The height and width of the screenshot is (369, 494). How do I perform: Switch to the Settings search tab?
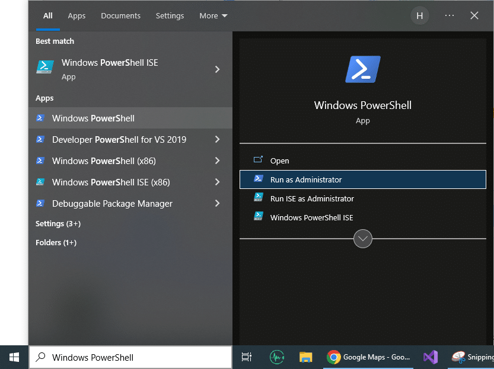[x=170, y=16]
